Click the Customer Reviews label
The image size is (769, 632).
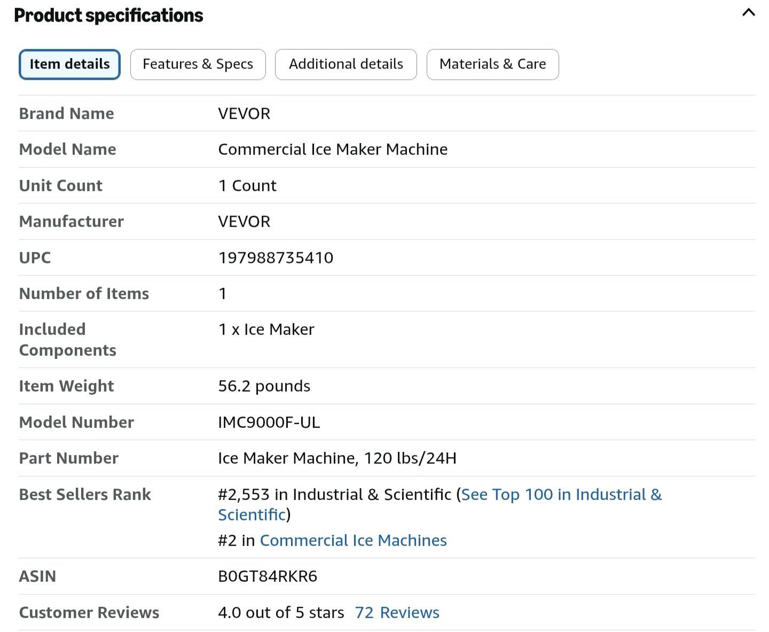89,612
